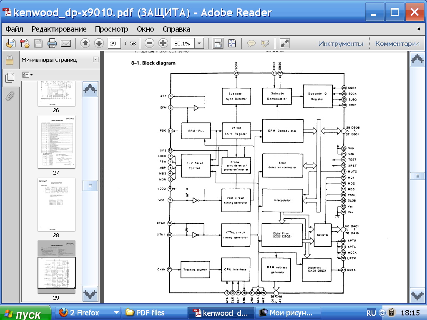
Task: Zoom in with the plus button
Action: (163, 43)
